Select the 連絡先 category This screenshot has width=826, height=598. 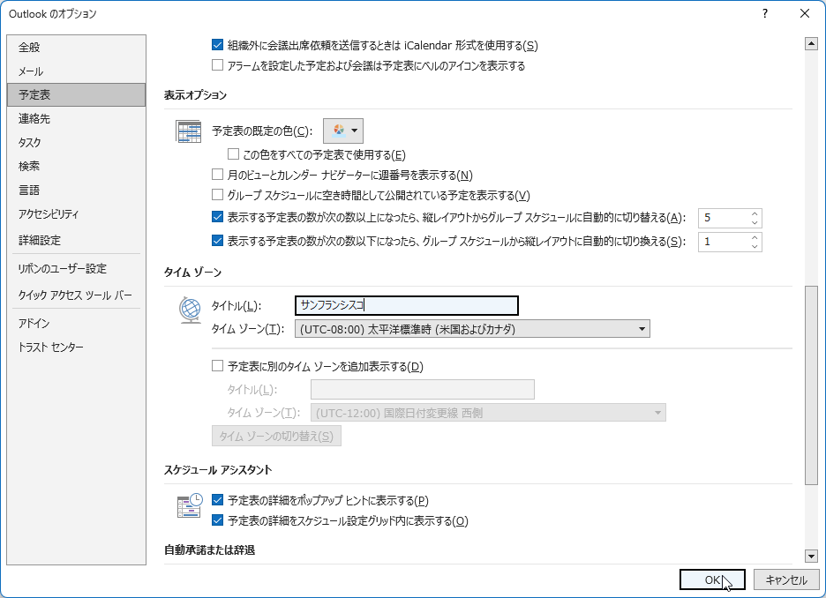(77, 118)
